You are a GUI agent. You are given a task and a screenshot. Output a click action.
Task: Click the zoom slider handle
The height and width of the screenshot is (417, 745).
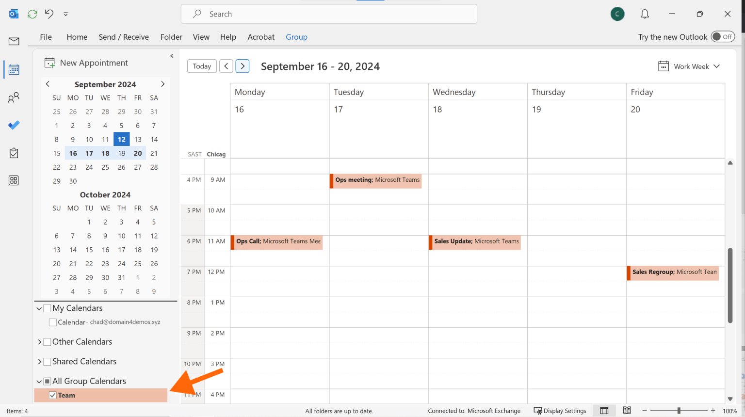(679, 411)
